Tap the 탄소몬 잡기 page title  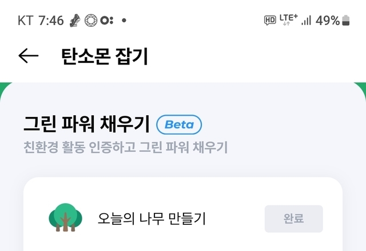coord(104,56)
